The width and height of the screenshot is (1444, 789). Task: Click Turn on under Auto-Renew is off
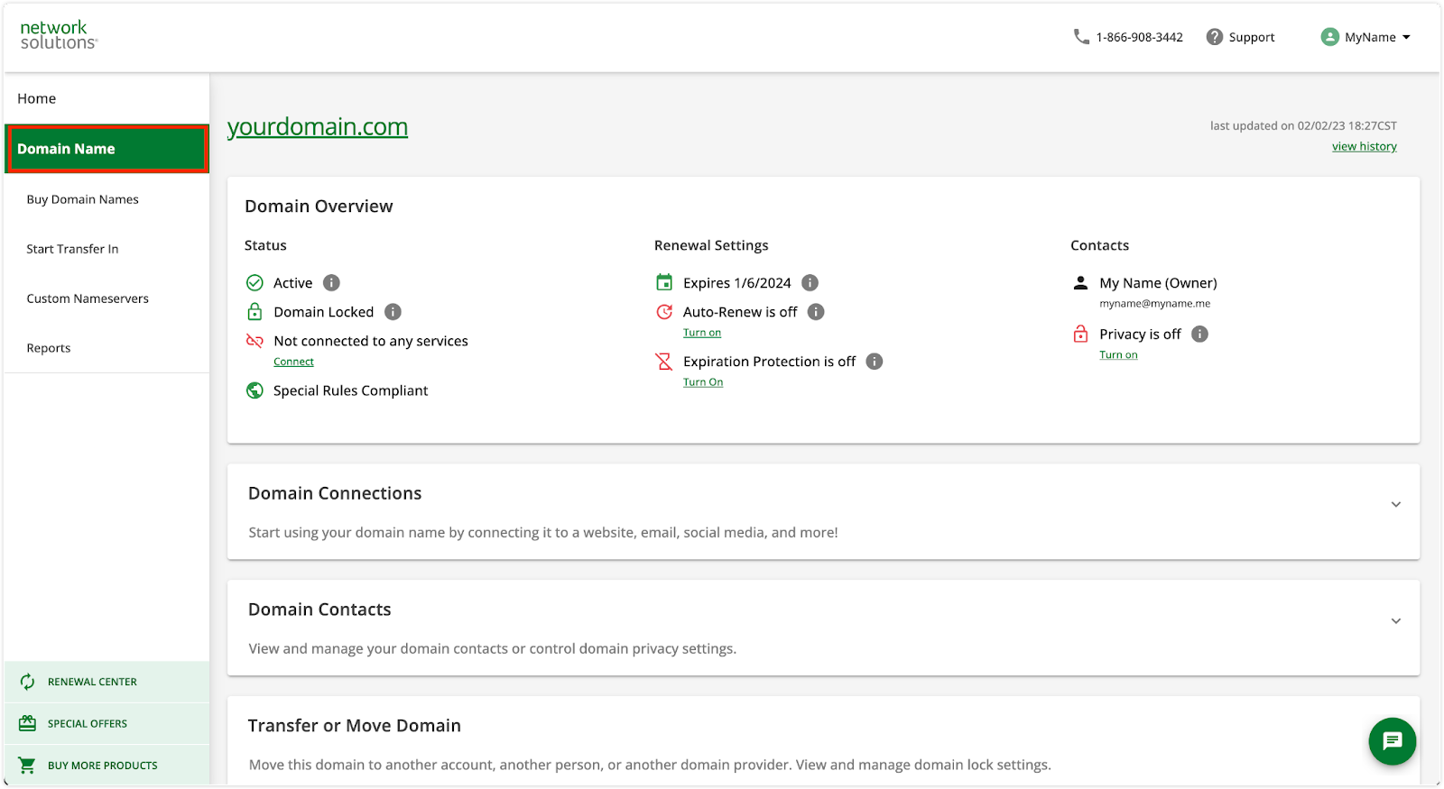pyautogui.click(x=702, y=333)
